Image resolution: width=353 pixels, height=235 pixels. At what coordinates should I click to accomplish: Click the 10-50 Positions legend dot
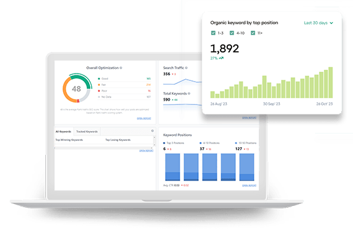click(236, 143)
